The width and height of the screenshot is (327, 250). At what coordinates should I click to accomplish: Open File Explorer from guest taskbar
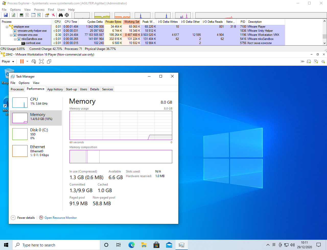144,245
